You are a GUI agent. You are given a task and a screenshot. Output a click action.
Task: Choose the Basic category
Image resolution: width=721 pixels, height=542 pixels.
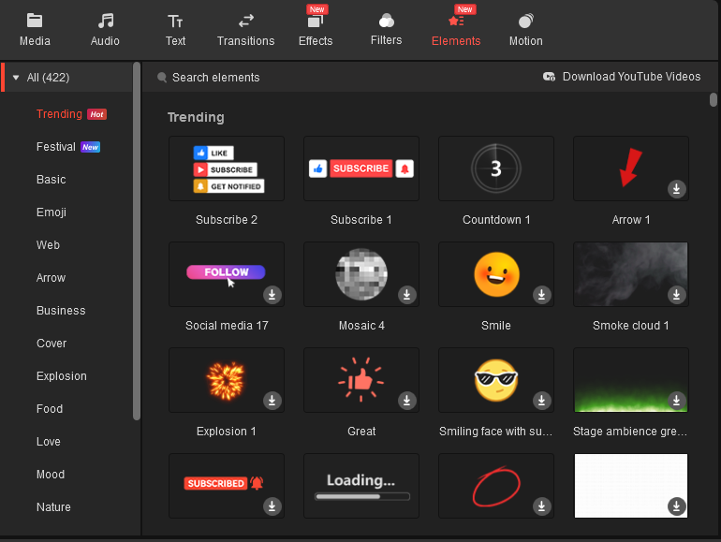(x=51, y=180)
